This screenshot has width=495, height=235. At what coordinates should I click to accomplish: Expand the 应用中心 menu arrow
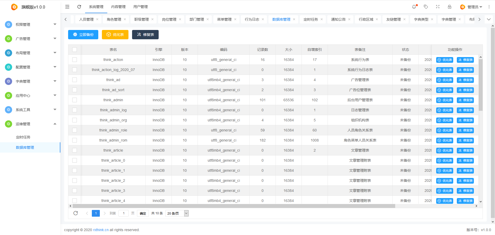pos(55,95)
